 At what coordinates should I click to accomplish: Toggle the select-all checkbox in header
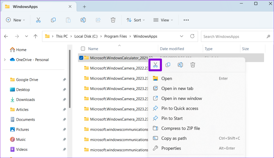coord(83,49)
